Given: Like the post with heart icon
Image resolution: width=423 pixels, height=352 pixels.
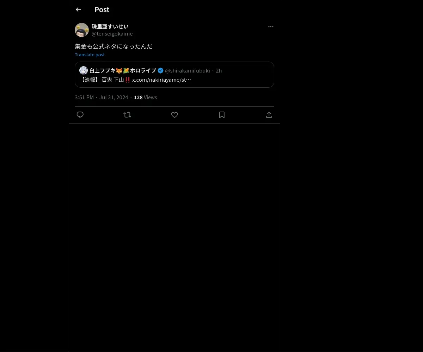Looking at the screenshot, I should (174, 115).
